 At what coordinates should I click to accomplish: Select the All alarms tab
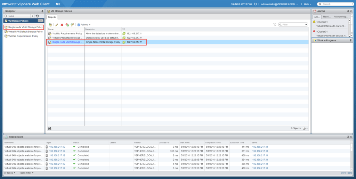tap(317, 17)
